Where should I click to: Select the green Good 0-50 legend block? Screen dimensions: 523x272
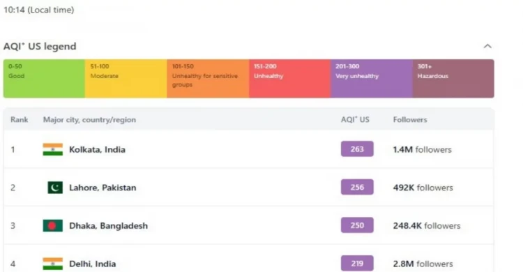point(44,79)
